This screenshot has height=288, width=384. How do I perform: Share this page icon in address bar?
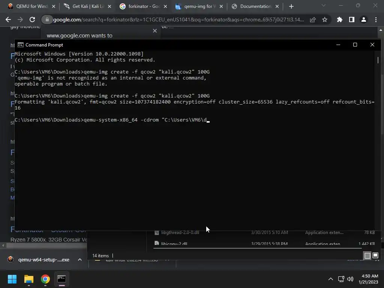(313, 19)
